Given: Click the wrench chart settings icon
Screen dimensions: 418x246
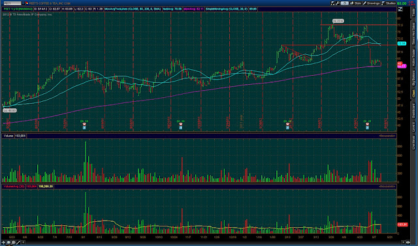Looking at the screenshot, I should pos(337,3).
